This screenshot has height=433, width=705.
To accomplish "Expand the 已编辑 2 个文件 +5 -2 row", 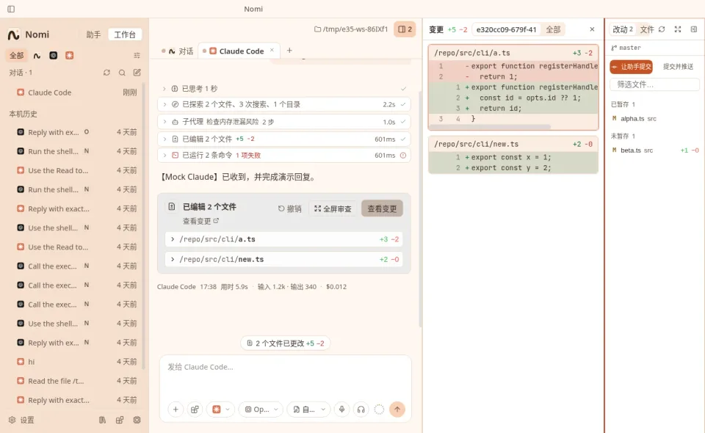I will [284, 139].
